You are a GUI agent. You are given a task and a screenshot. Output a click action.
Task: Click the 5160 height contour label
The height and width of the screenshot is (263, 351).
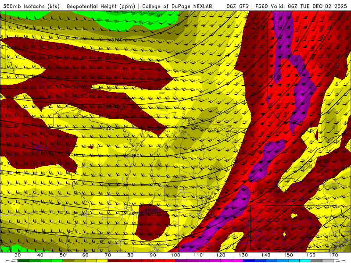tap(117, 40)
